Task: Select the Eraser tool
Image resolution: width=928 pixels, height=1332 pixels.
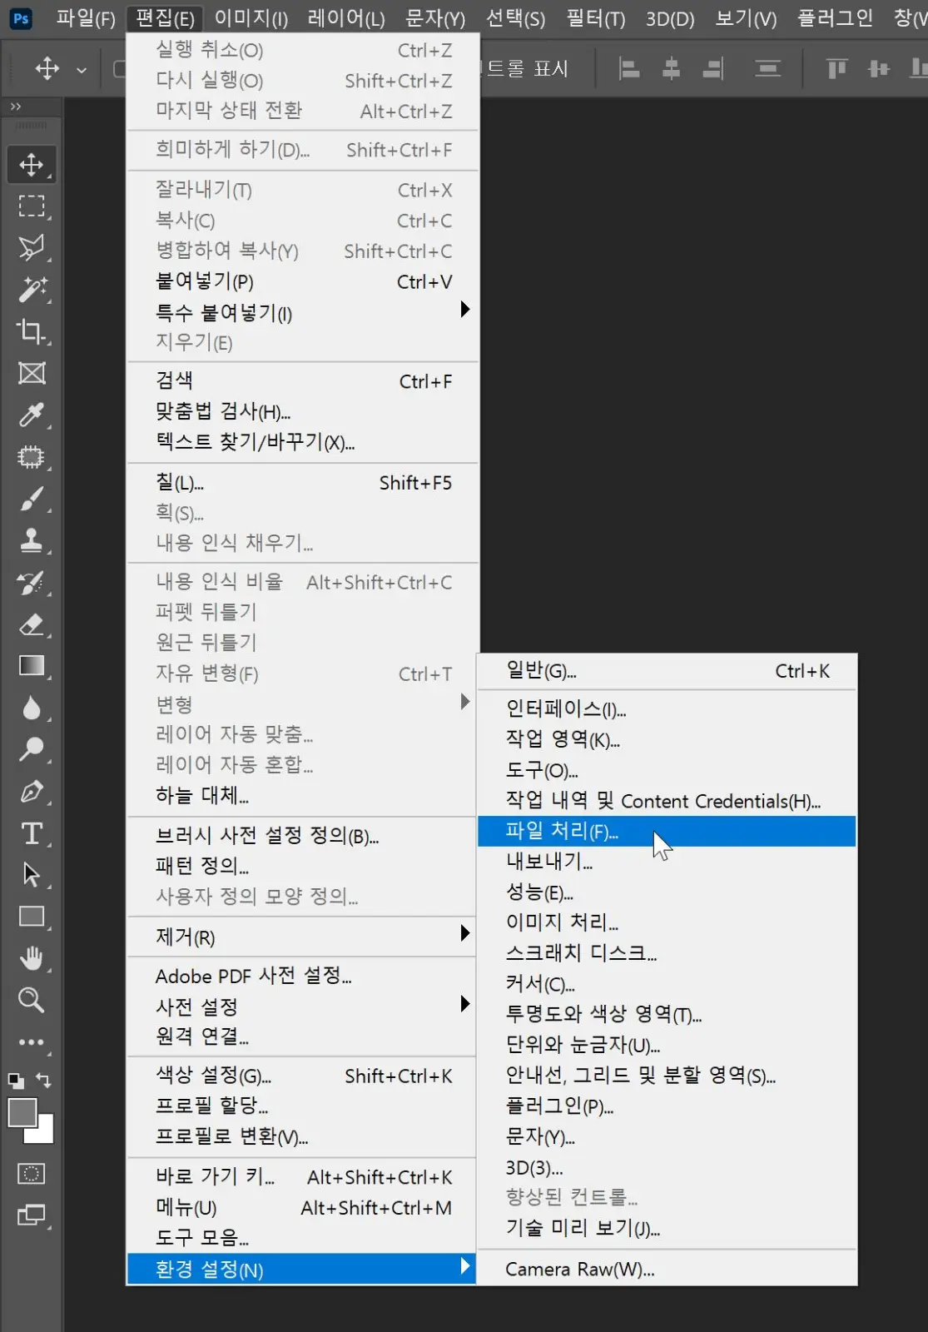Action: point(32,624)
